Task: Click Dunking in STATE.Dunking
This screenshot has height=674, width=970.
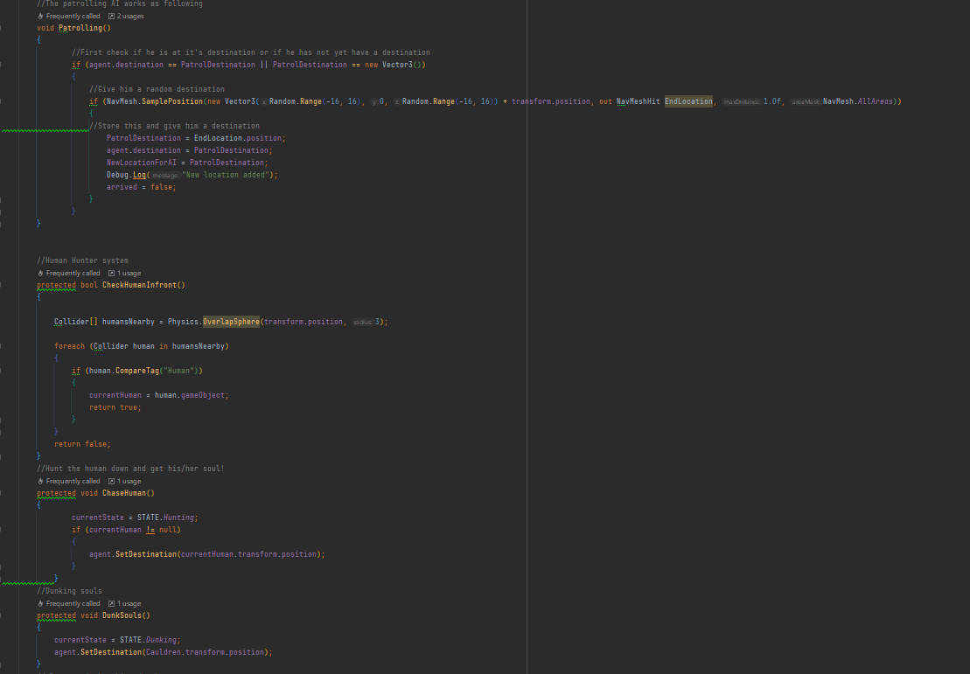Action: coord(161,640)
